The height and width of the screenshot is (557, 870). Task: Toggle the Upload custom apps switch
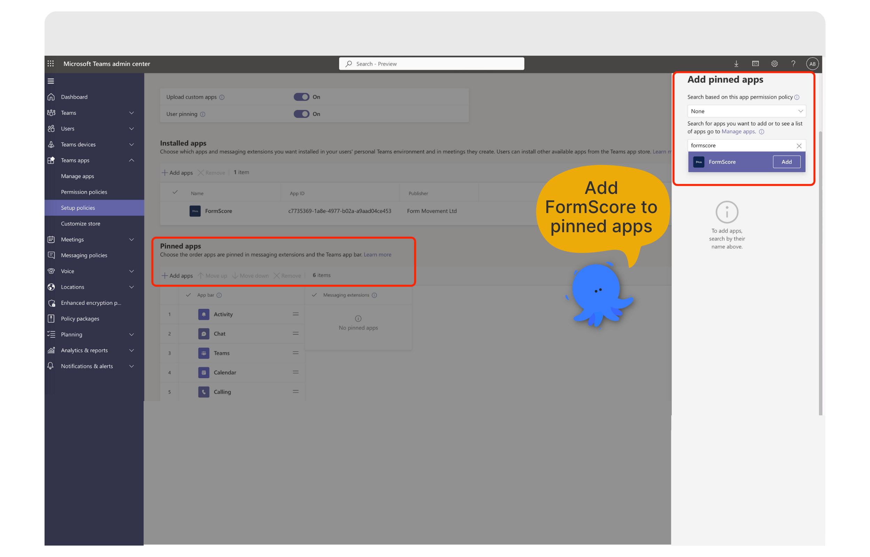[x=301, y=97]
